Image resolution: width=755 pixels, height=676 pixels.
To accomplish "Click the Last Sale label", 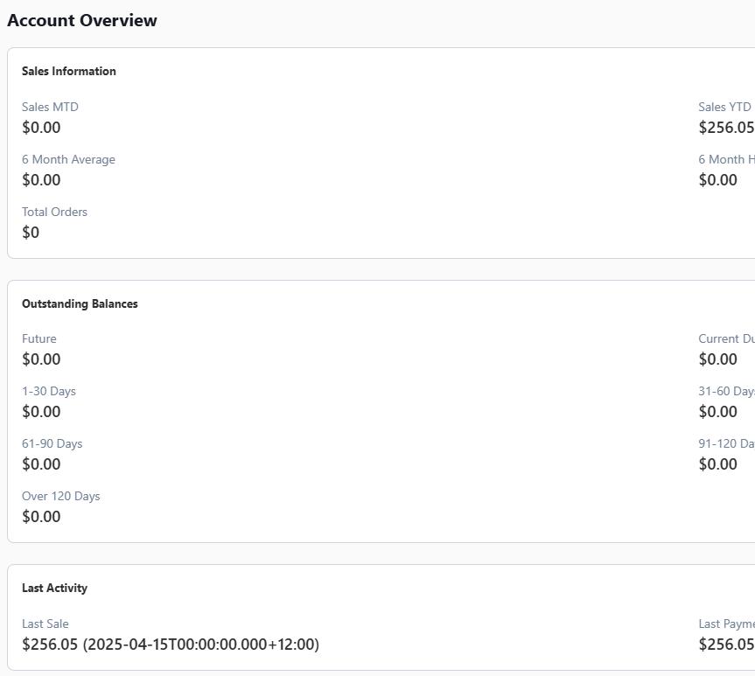I will click(x=45, y=624).
